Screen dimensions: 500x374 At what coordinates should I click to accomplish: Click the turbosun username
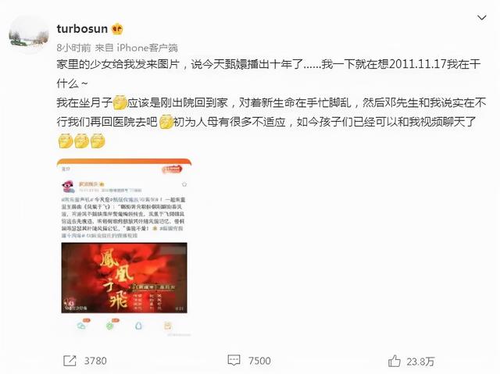[x=82, y=29]
